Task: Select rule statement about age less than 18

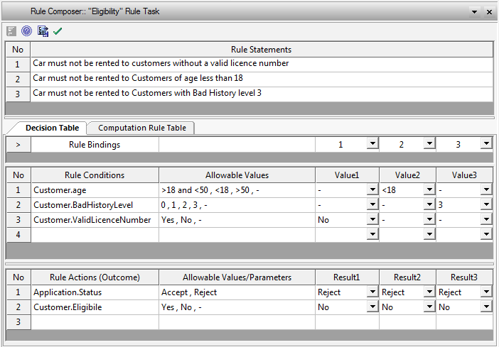Action: coord(262,79)
